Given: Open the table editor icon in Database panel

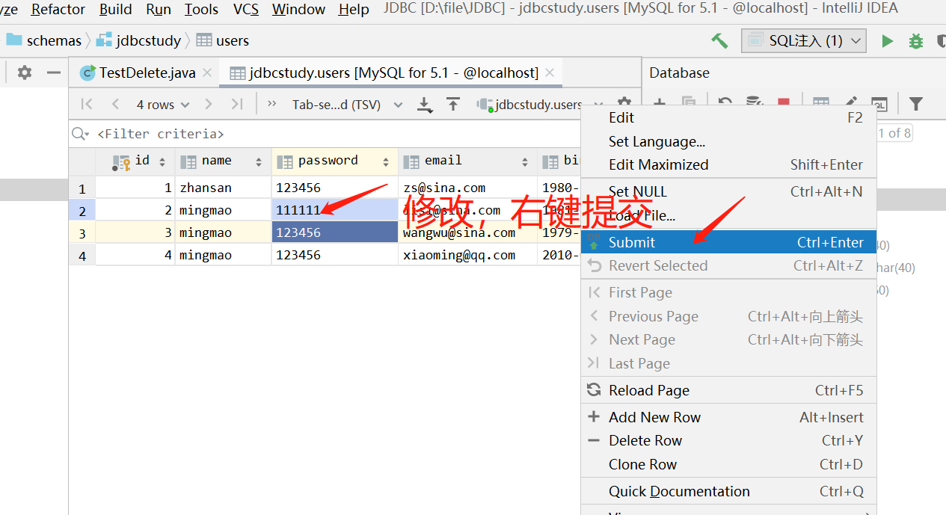Looking at the screenshot, I should point(820,103).
